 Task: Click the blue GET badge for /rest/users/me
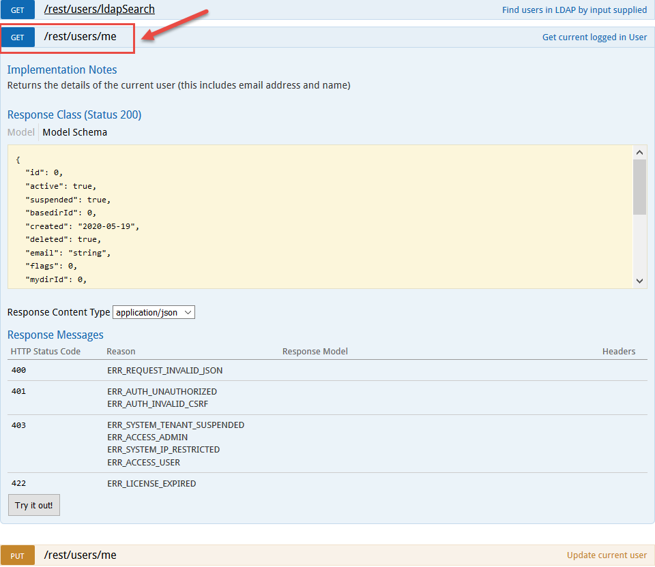[x=17, y=37]
